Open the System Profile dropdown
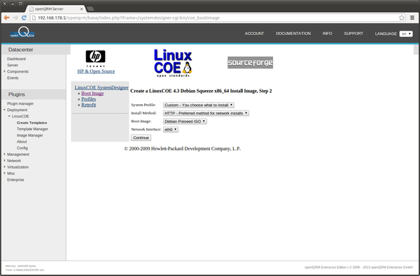 pyautogui.click(x=199, y=105)
